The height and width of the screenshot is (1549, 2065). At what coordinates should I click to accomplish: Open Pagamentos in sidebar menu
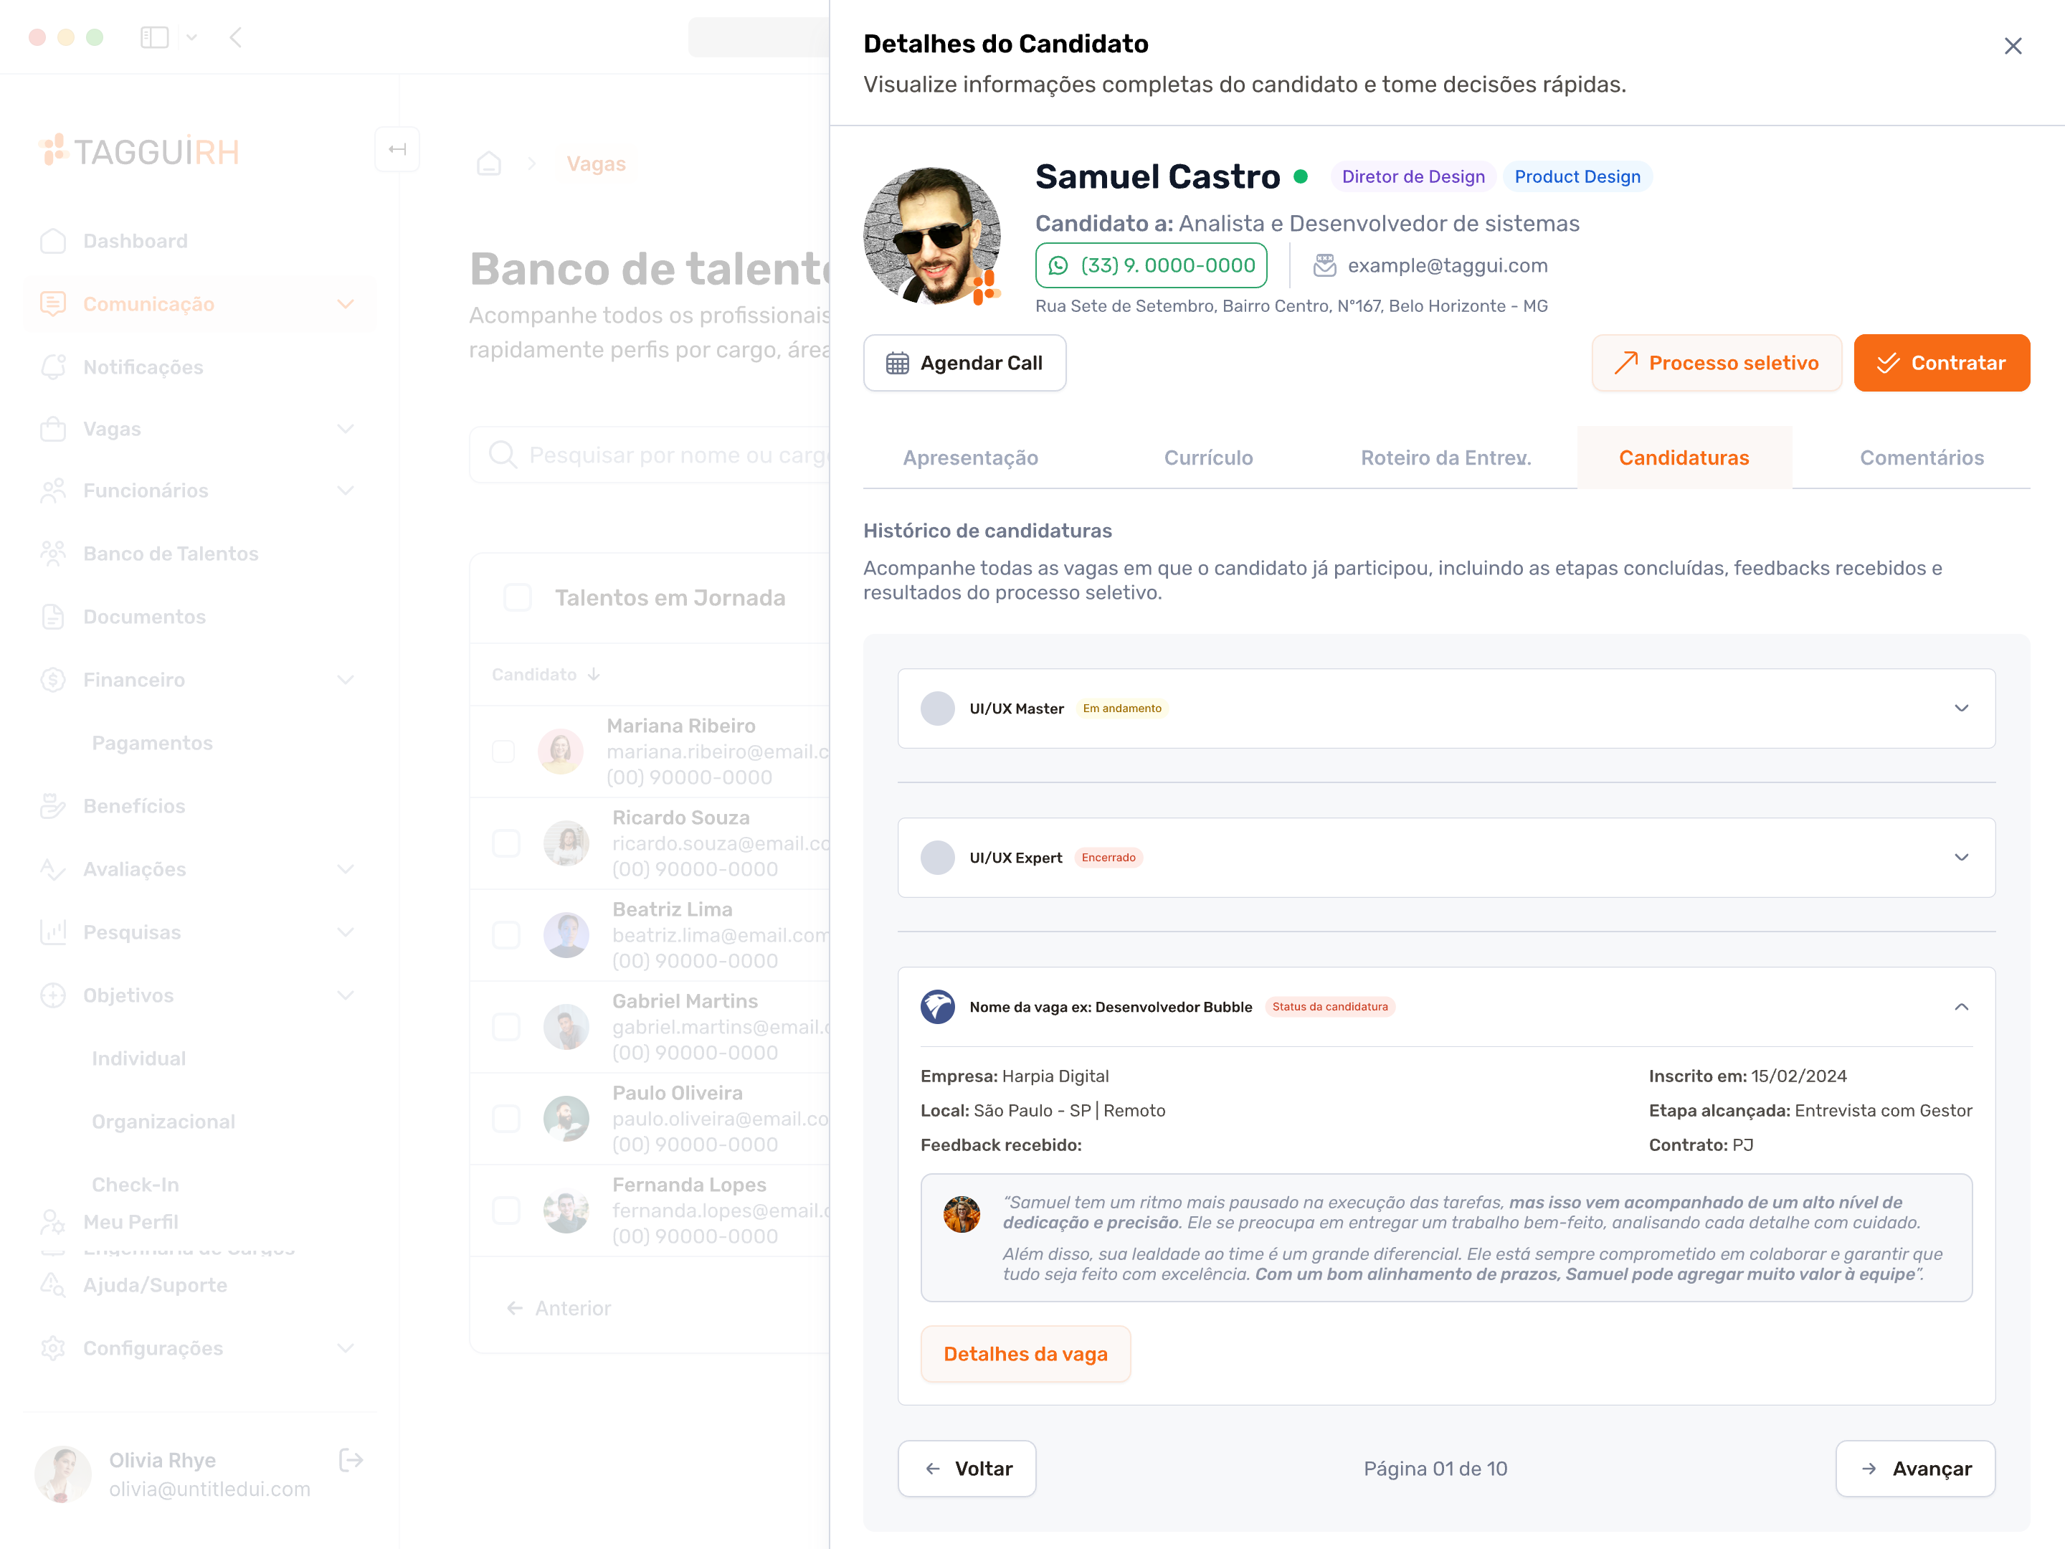[152, 743]
